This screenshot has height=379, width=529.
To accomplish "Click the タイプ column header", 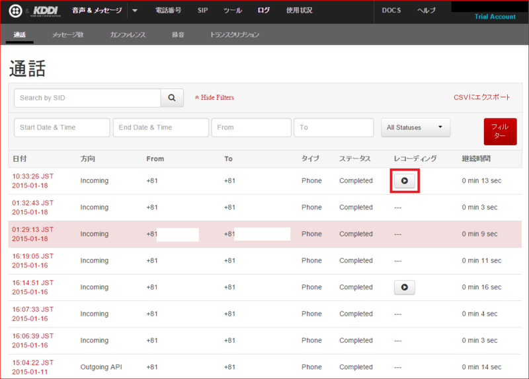I will (310, 158).
